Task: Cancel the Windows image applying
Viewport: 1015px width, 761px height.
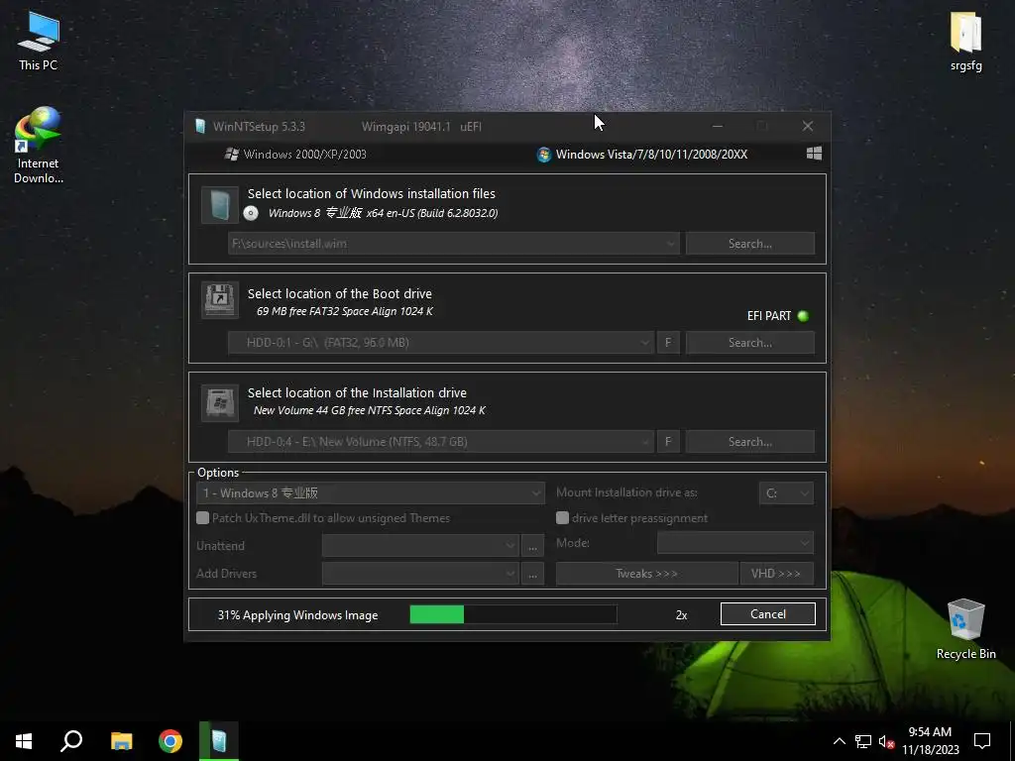Action: (x=768, y=614)
